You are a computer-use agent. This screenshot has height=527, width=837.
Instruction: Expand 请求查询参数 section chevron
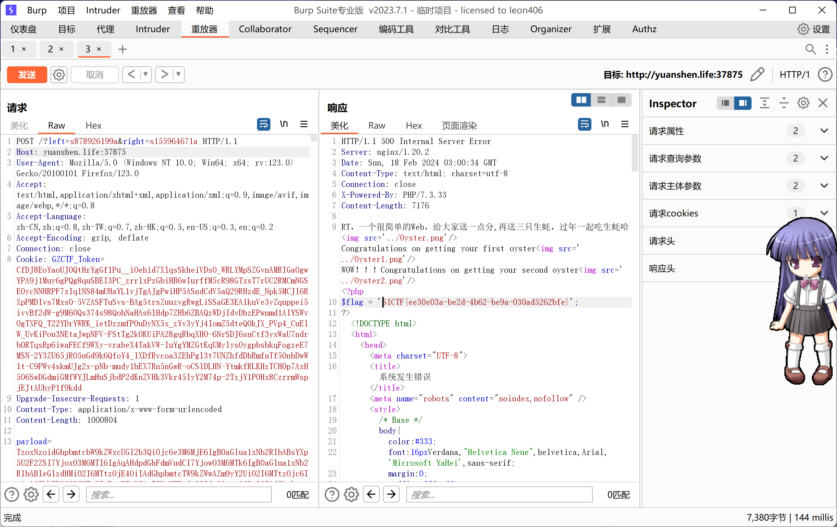824,158
